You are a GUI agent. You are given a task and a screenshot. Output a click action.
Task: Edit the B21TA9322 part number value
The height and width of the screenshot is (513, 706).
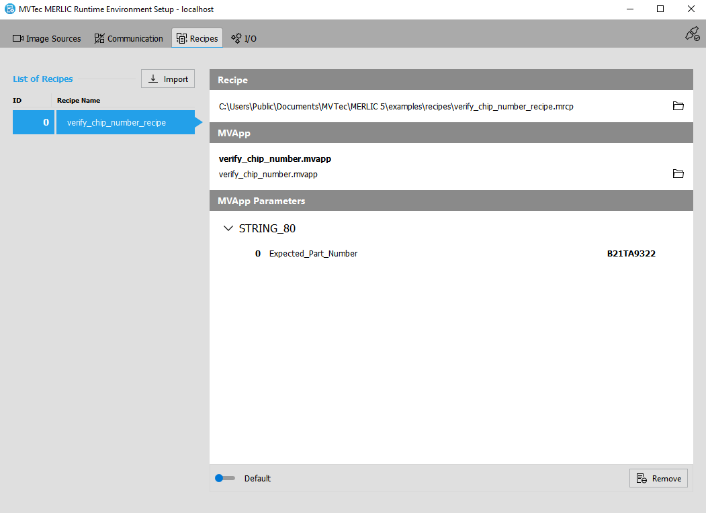(x=631, y=254)
